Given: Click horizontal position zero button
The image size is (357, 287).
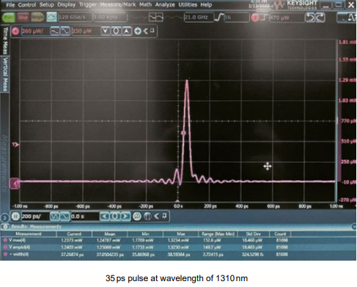Looking at the screenshot, I should coord(115,216).
